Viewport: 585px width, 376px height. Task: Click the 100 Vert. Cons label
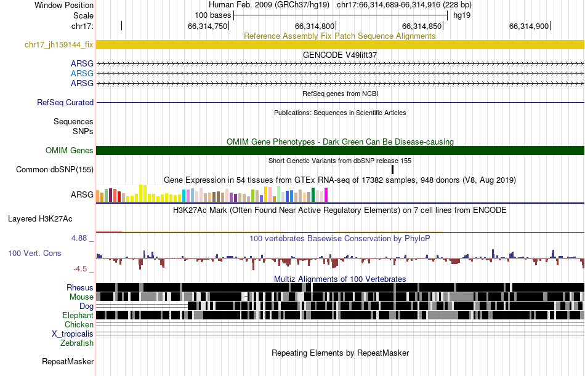[x=34, y=254]
